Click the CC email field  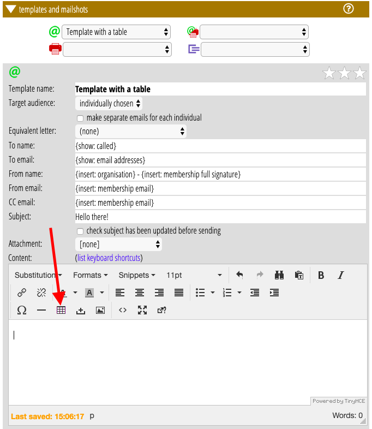220,202
